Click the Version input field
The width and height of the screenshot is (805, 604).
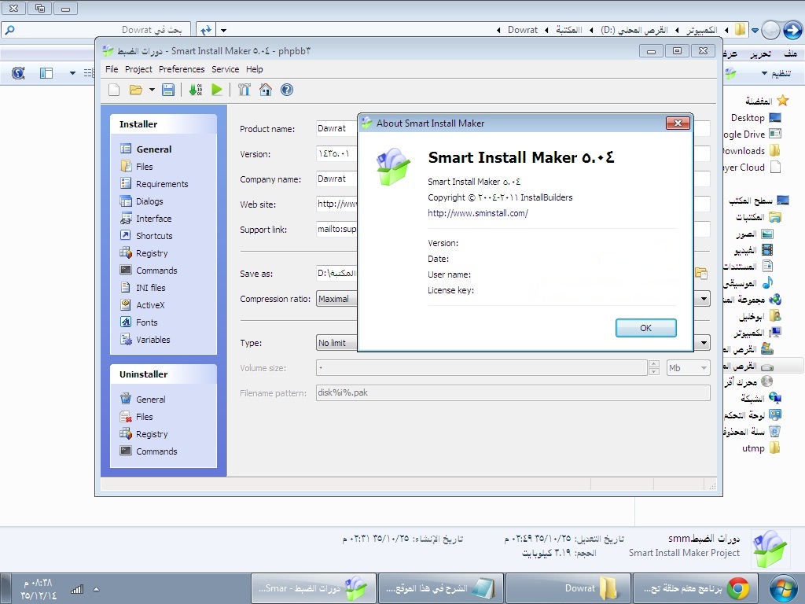click(336, 153)
